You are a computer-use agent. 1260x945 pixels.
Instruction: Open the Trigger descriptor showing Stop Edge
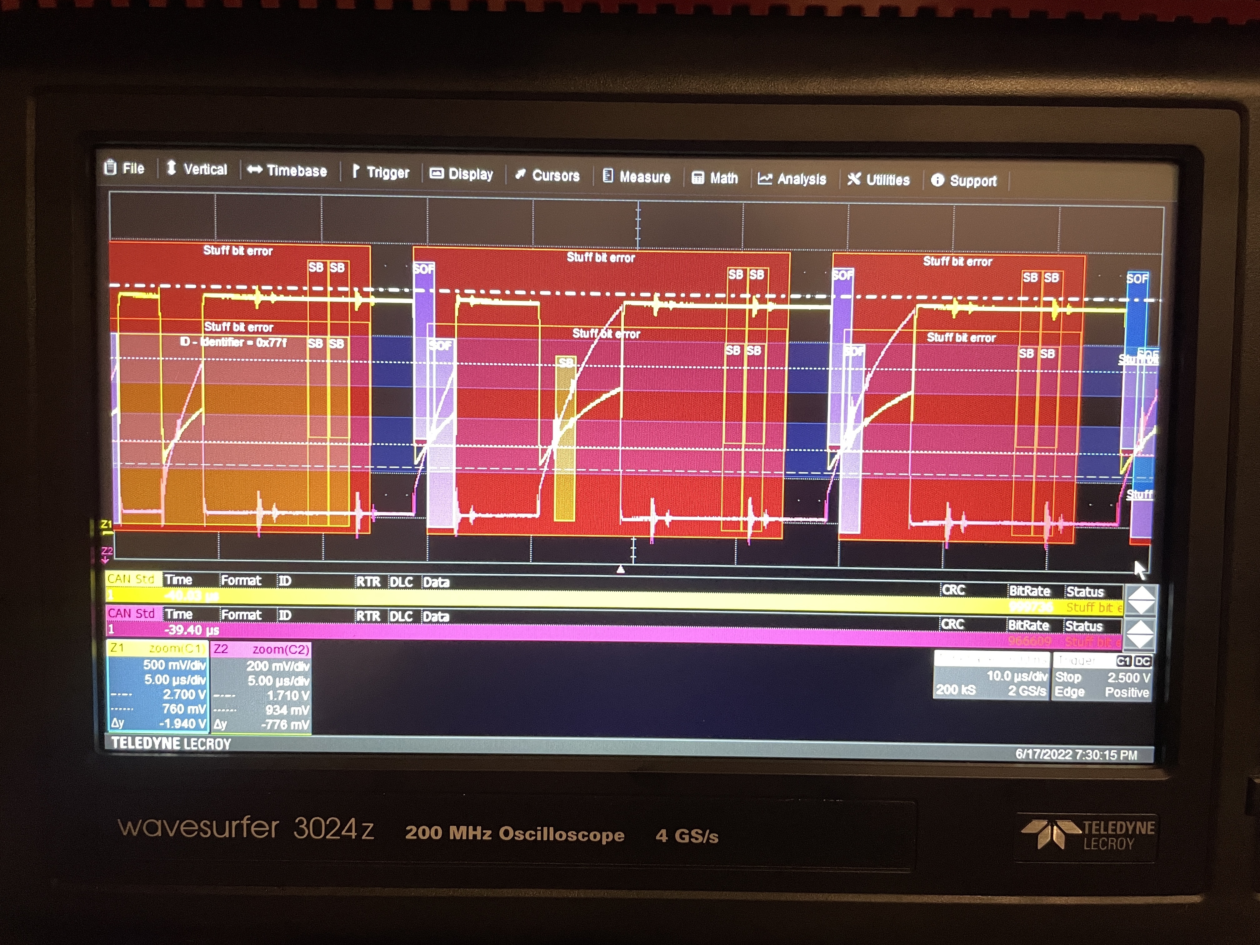(1102, 677)
